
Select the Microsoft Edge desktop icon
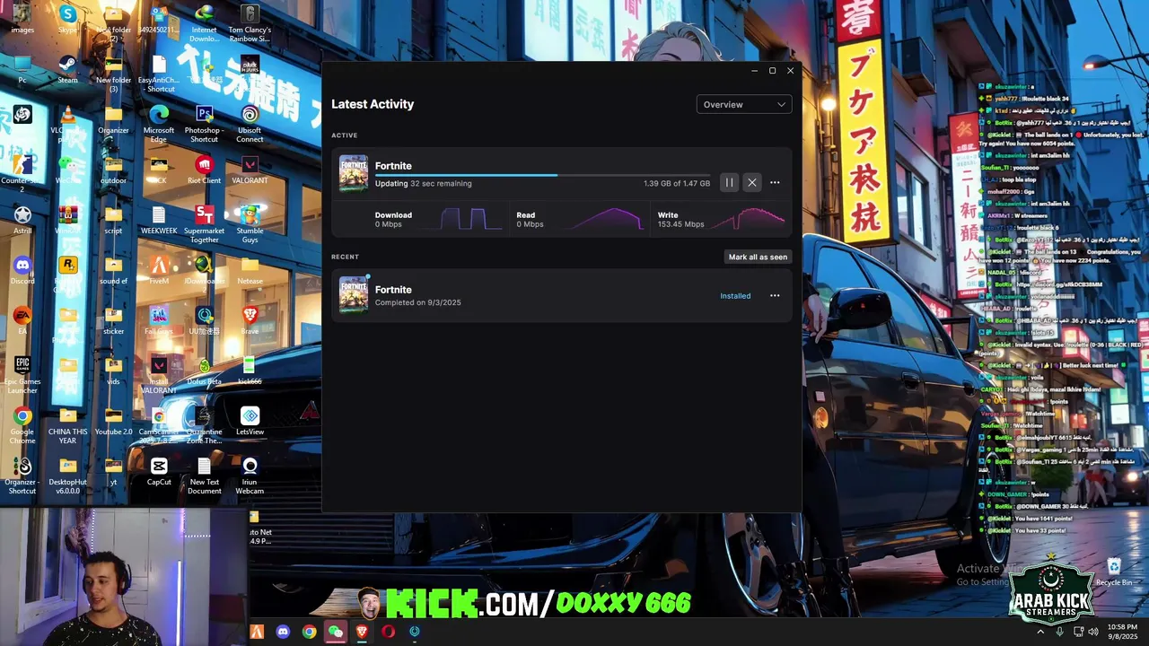tap(159, 123)
